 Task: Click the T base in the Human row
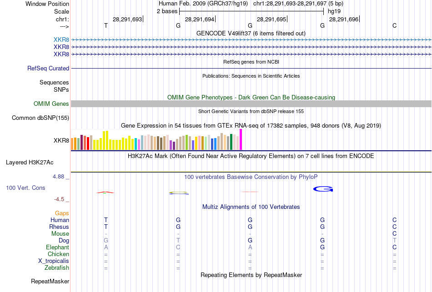click(x=106, y=220)
